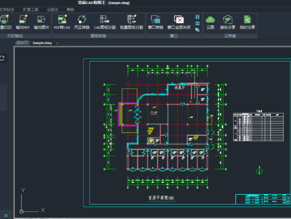Open the 文字标注 ribbon tab
Viewport: 291px width, 219px height.
click(x=7, y=10)
